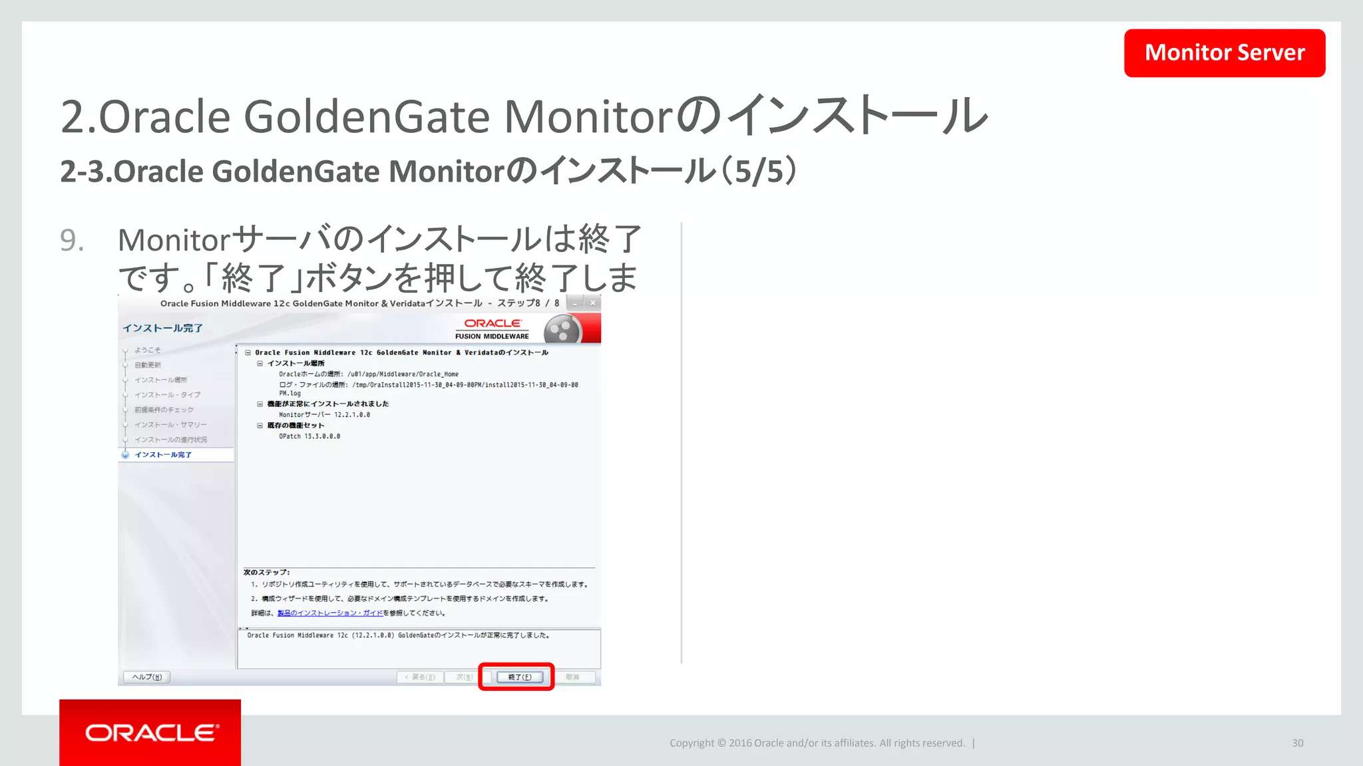Click the small splitter arrows above the log box
The height and width of the screenshot is (766, 1363).
tap(244, 628)
